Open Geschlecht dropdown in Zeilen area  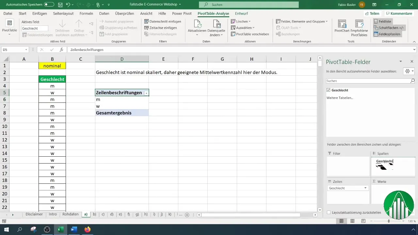coord(365,188)
